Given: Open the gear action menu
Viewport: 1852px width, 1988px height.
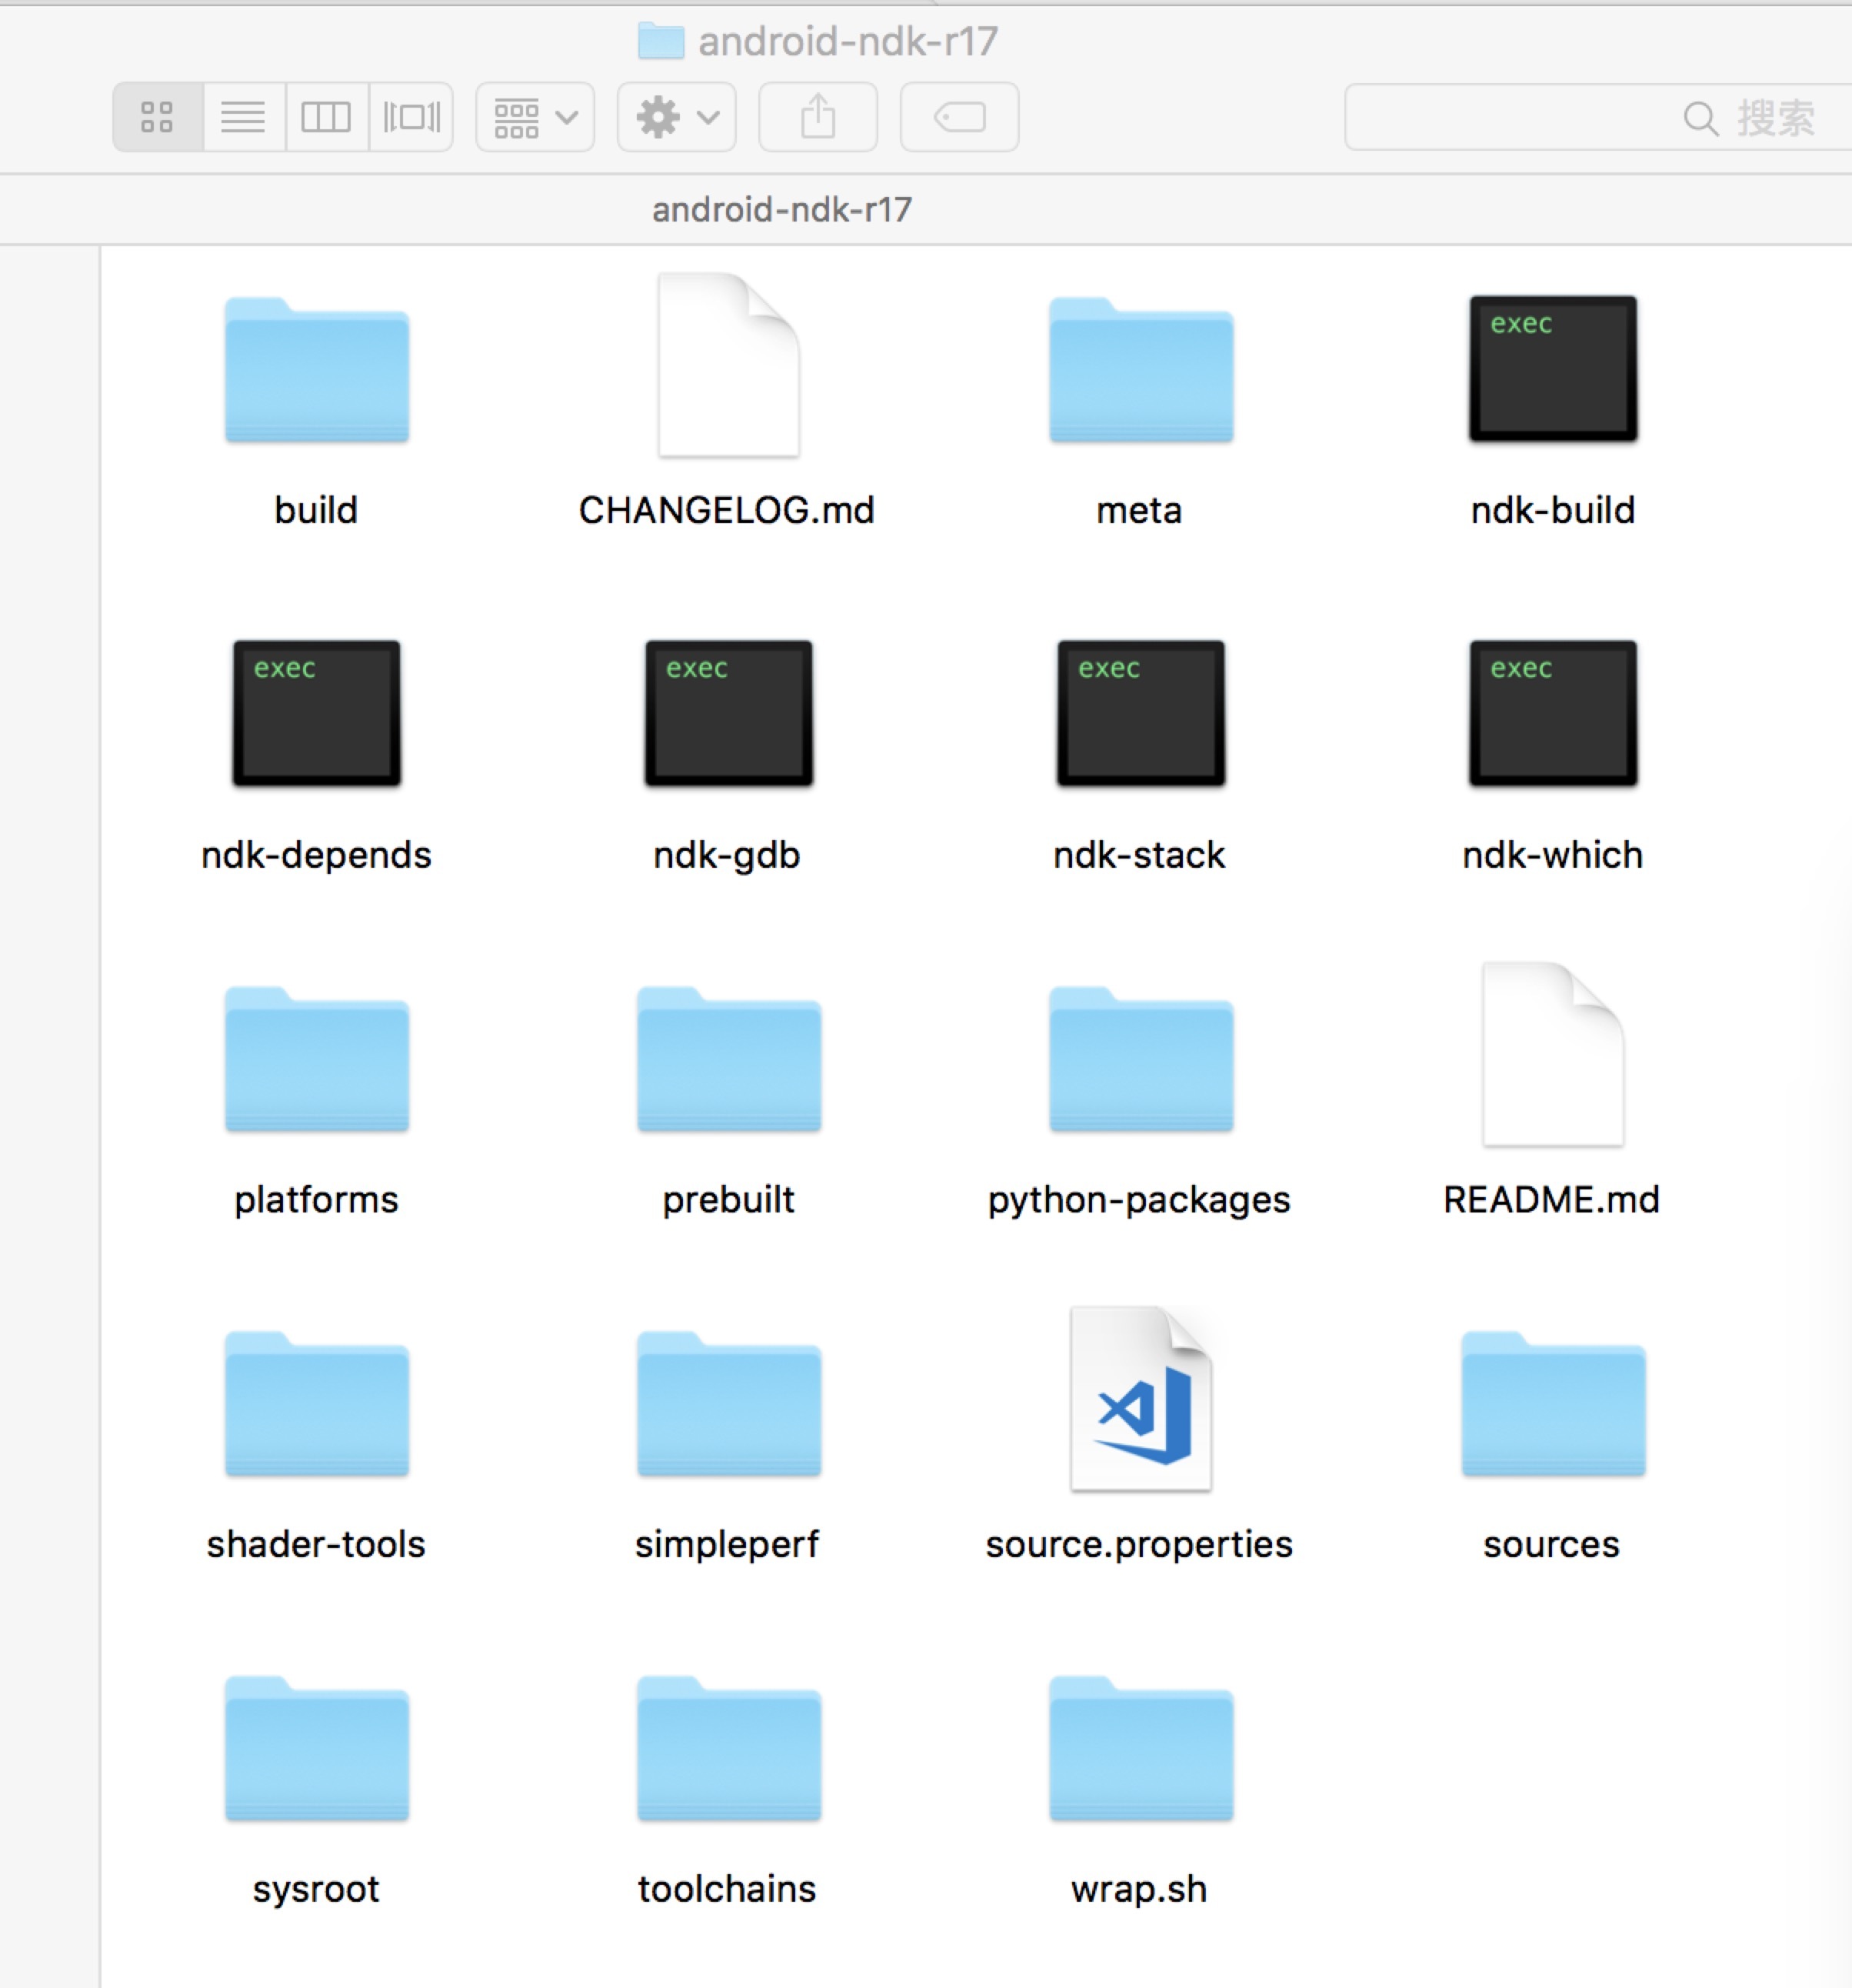Looking at the screenshot, I should (677, 117).
